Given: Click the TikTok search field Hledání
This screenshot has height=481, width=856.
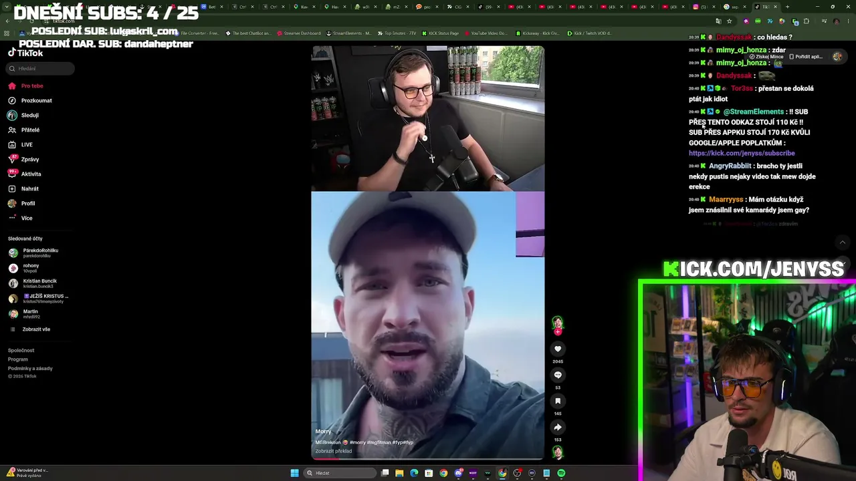Looking at the screenshot, I should pyautogui.click(x=41, y=68).
